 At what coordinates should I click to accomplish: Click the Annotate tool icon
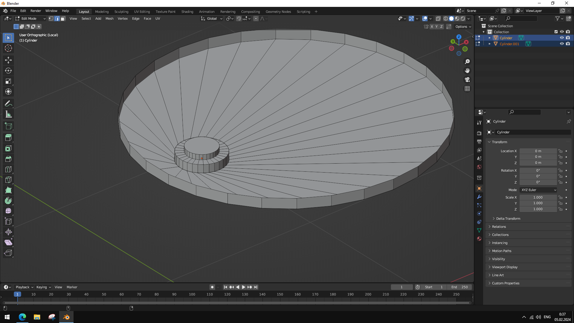(x=9, y=103)
